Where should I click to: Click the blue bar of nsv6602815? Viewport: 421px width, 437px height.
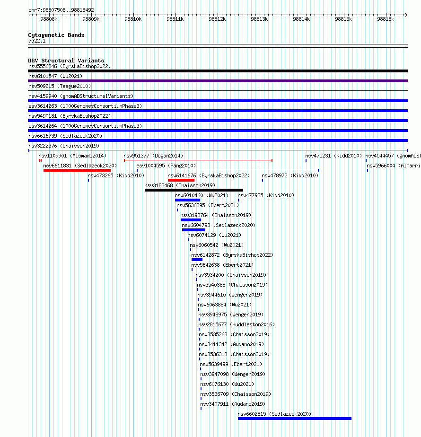(295, 419)
